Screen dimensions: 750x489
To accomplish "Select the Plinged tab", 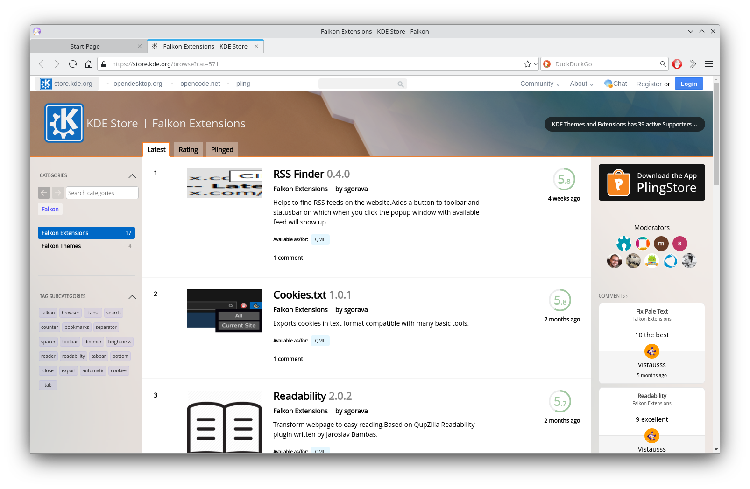I will click(222, 149).
